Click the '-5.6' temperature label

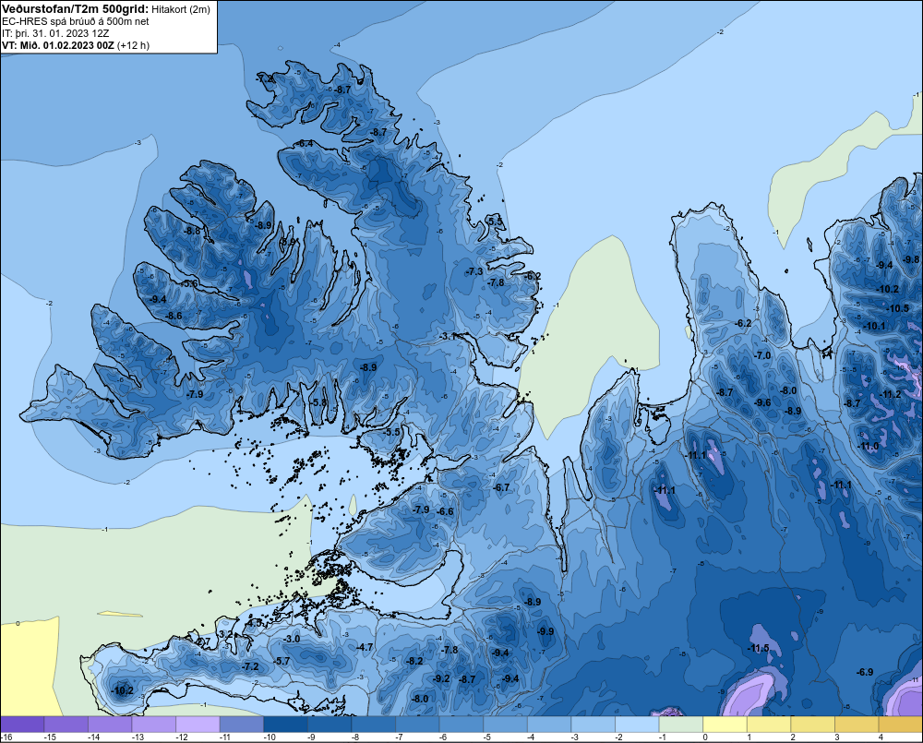(189, 283)
